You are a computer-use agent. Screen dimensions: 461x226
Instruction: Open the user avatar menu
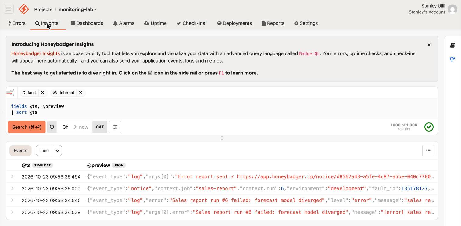point(452,9)
